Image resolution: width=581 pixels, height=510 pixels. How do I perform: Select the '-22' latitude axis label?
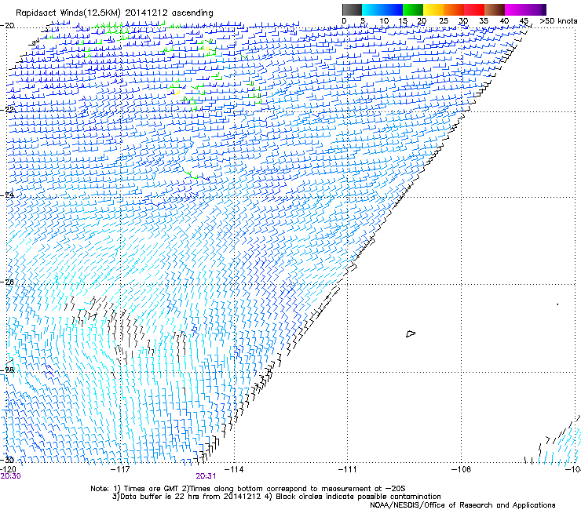pos(7,110)
